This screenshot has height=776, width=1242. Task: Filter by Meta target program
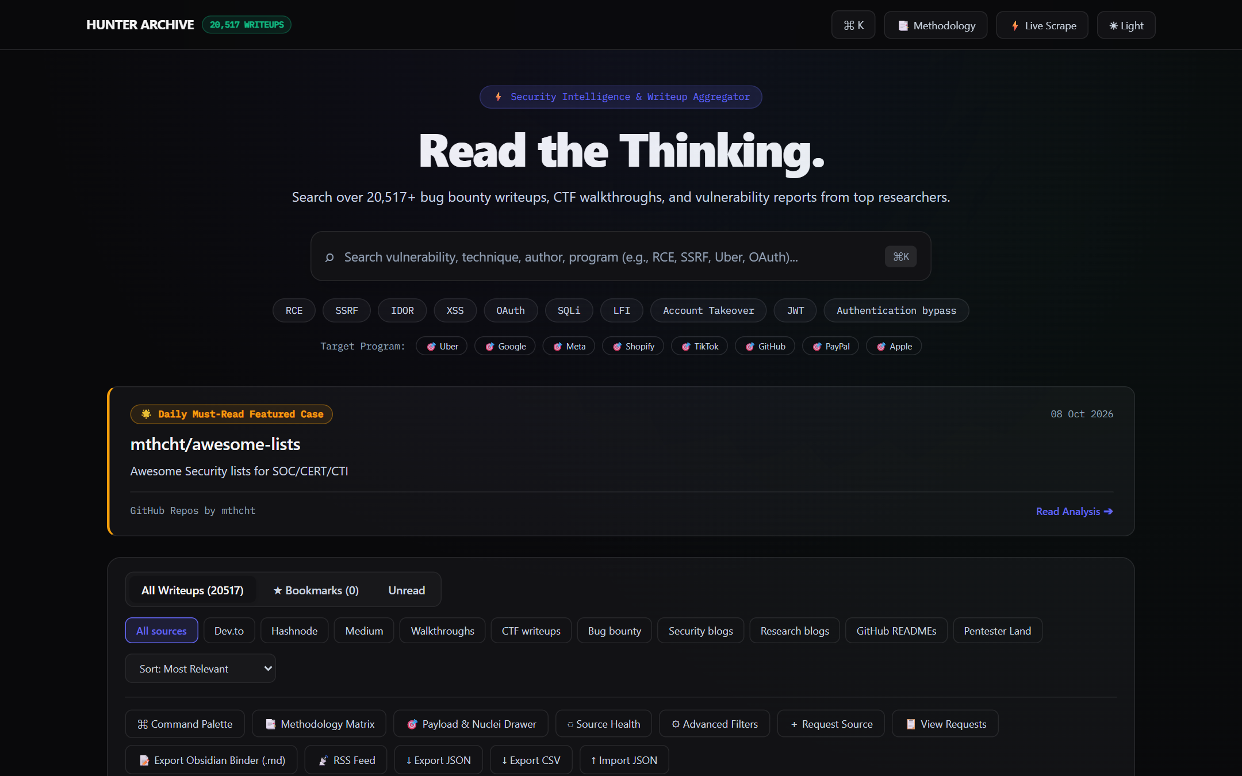click(x=569, y=346)
